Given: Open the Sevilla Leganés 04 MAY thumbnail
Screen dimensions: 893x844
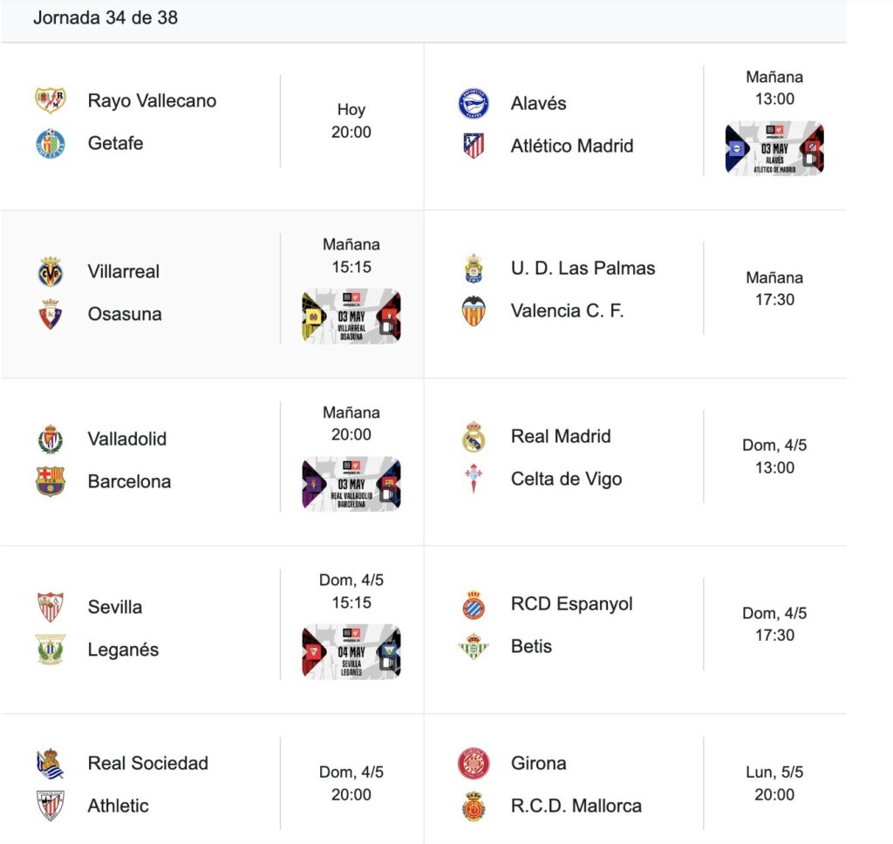Looking at the screenshot, I should tap(351, 651).
